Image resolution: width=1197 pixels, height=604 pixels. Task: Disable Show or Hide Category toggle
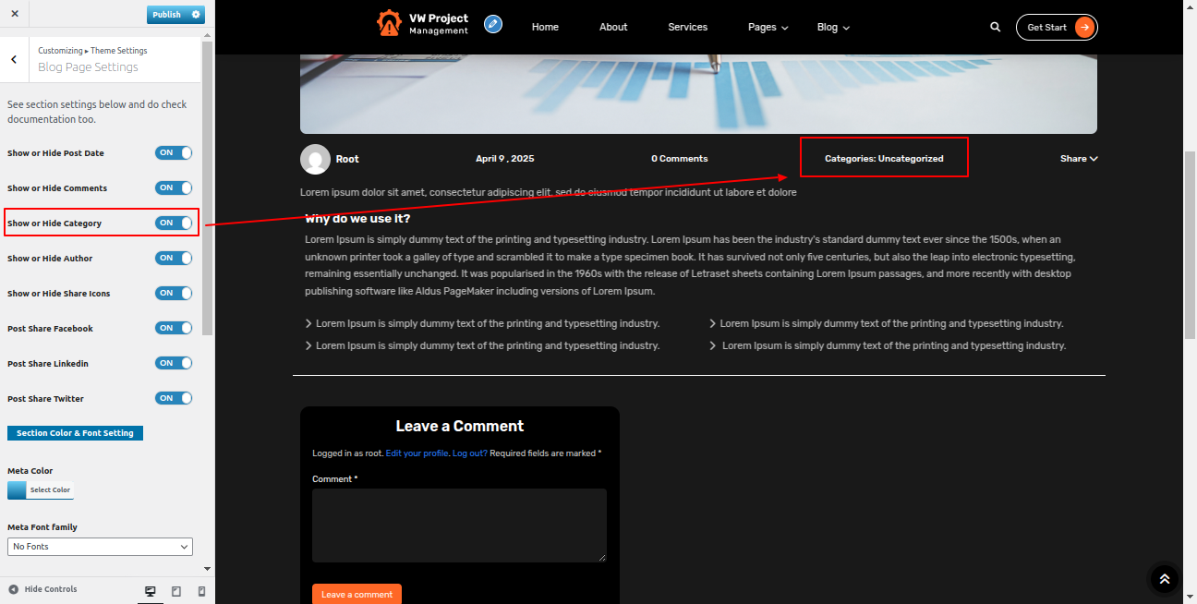tap(174, 223)
